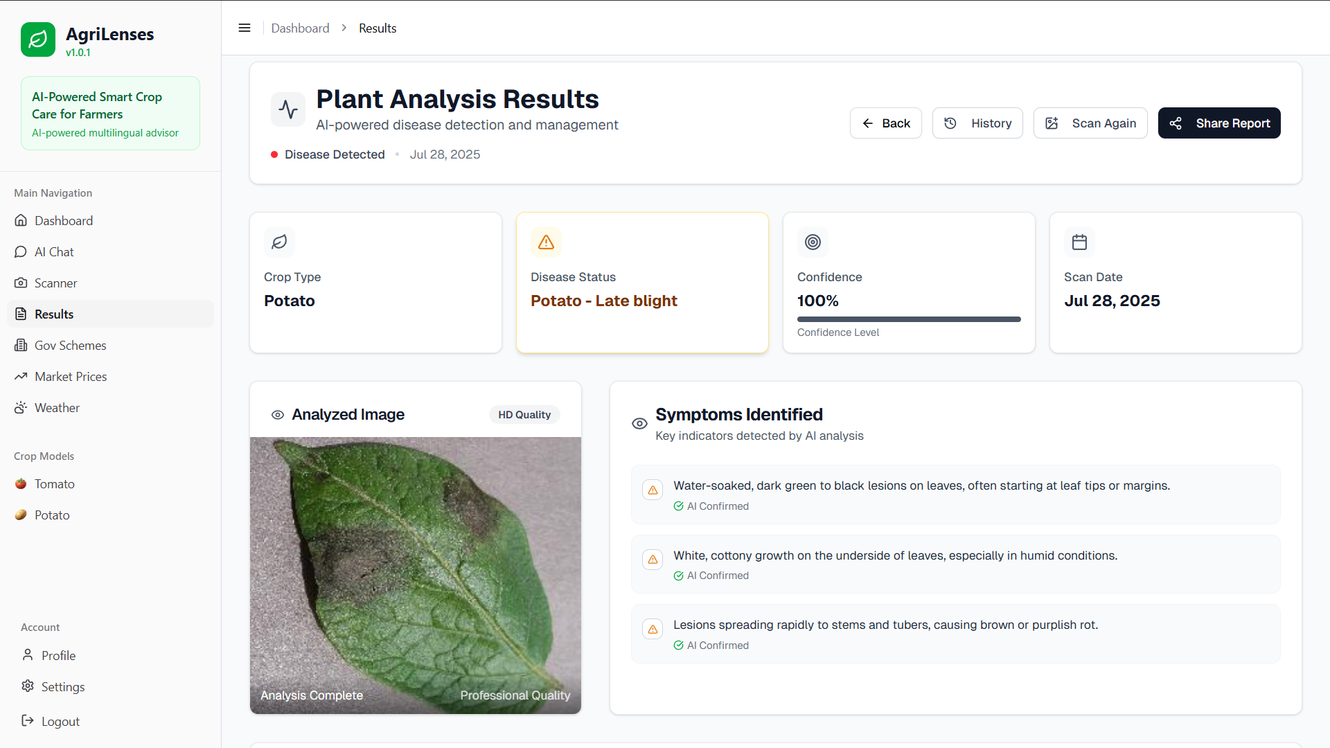The image size is (1330, 748).
Task: Click the 'Plant Analysis Results' heading
Action: point(457,99)
